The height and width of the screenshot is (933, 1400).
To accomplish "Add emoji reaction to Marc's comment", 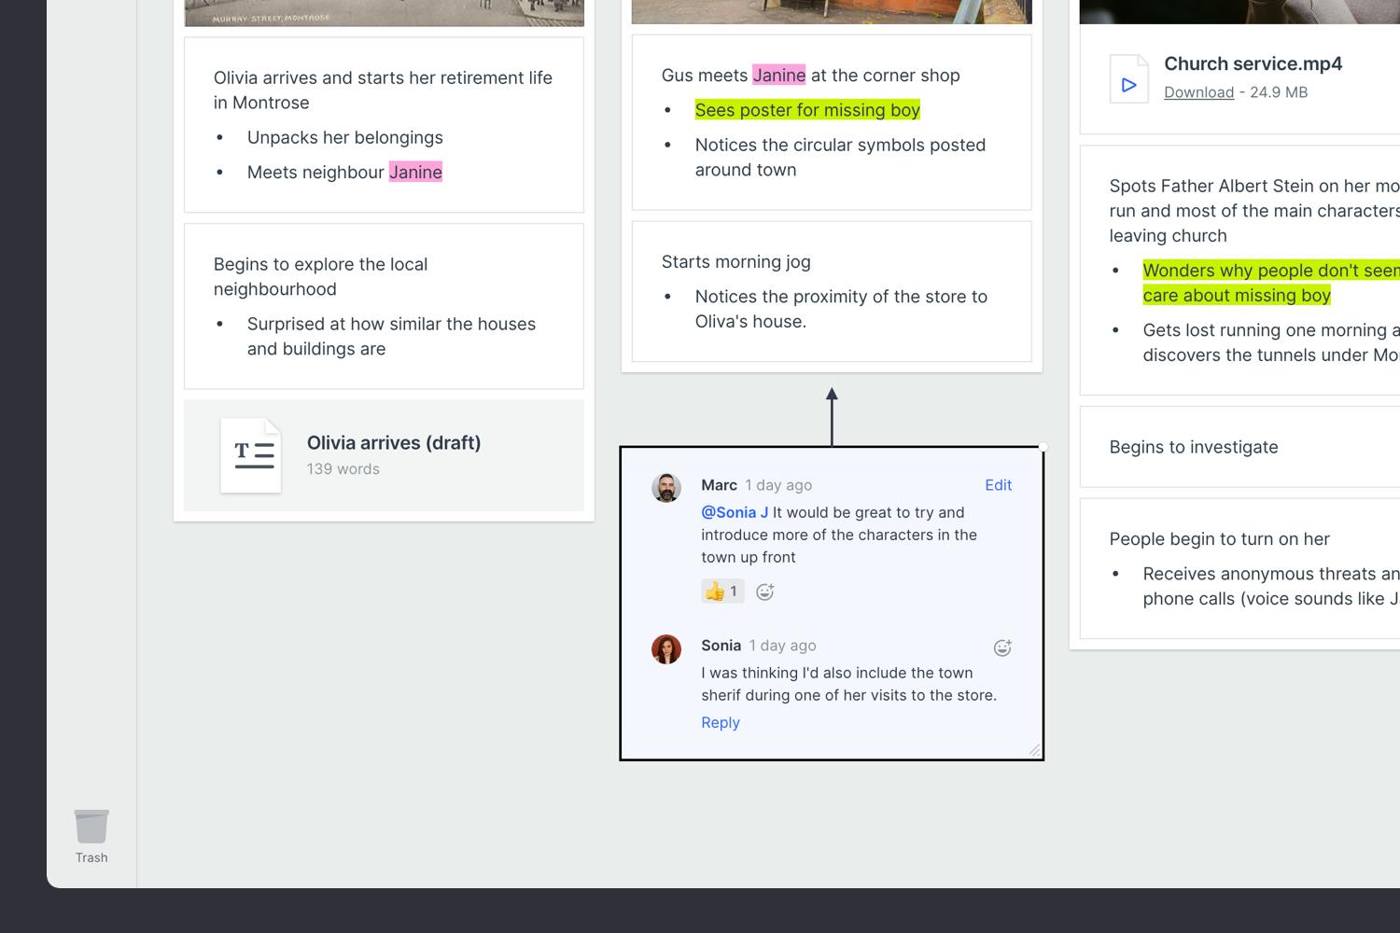I will 764,592.
